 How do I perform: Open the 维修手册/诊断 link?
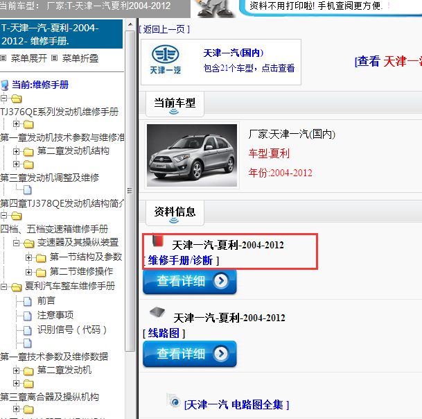point(180,261)
